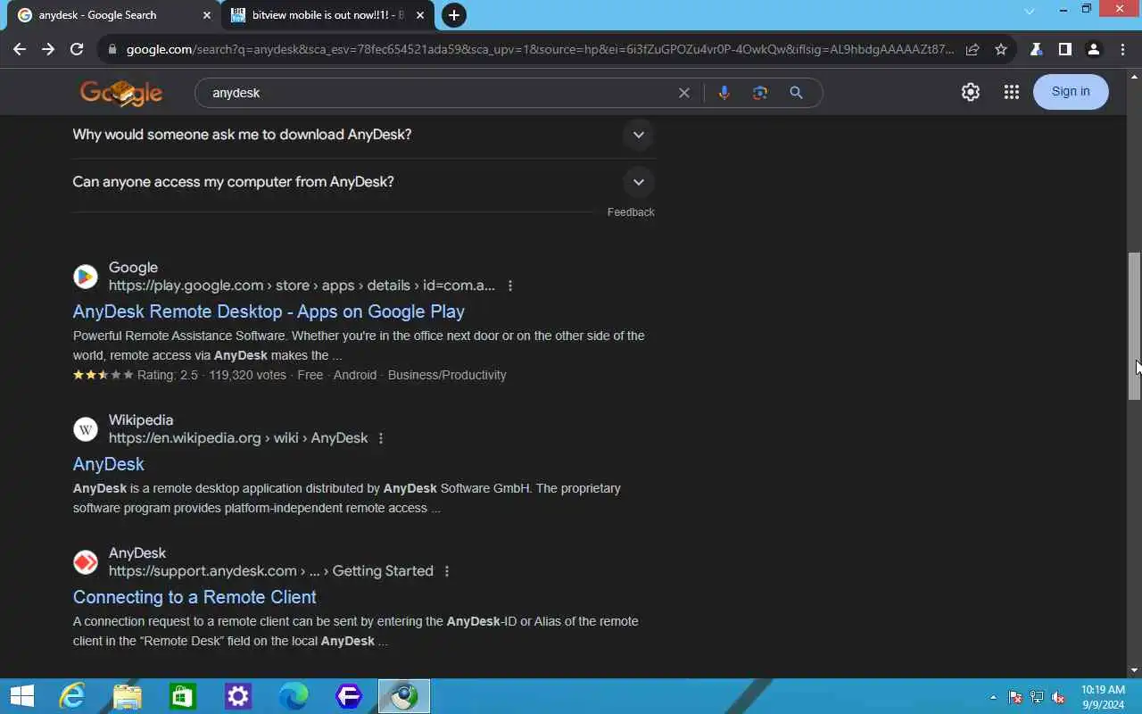1142x714 pixels.
Task: Click the Wikipedia favicon
Action: [x=86, y=429]
